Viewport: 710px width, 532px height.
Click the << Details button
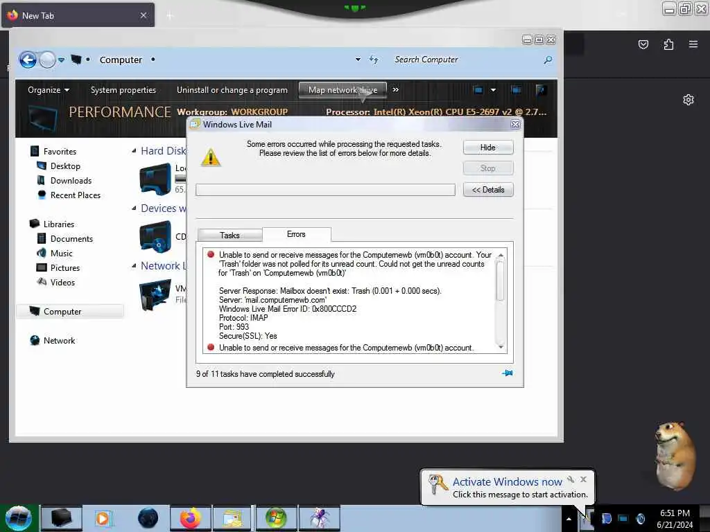(488, 190)
